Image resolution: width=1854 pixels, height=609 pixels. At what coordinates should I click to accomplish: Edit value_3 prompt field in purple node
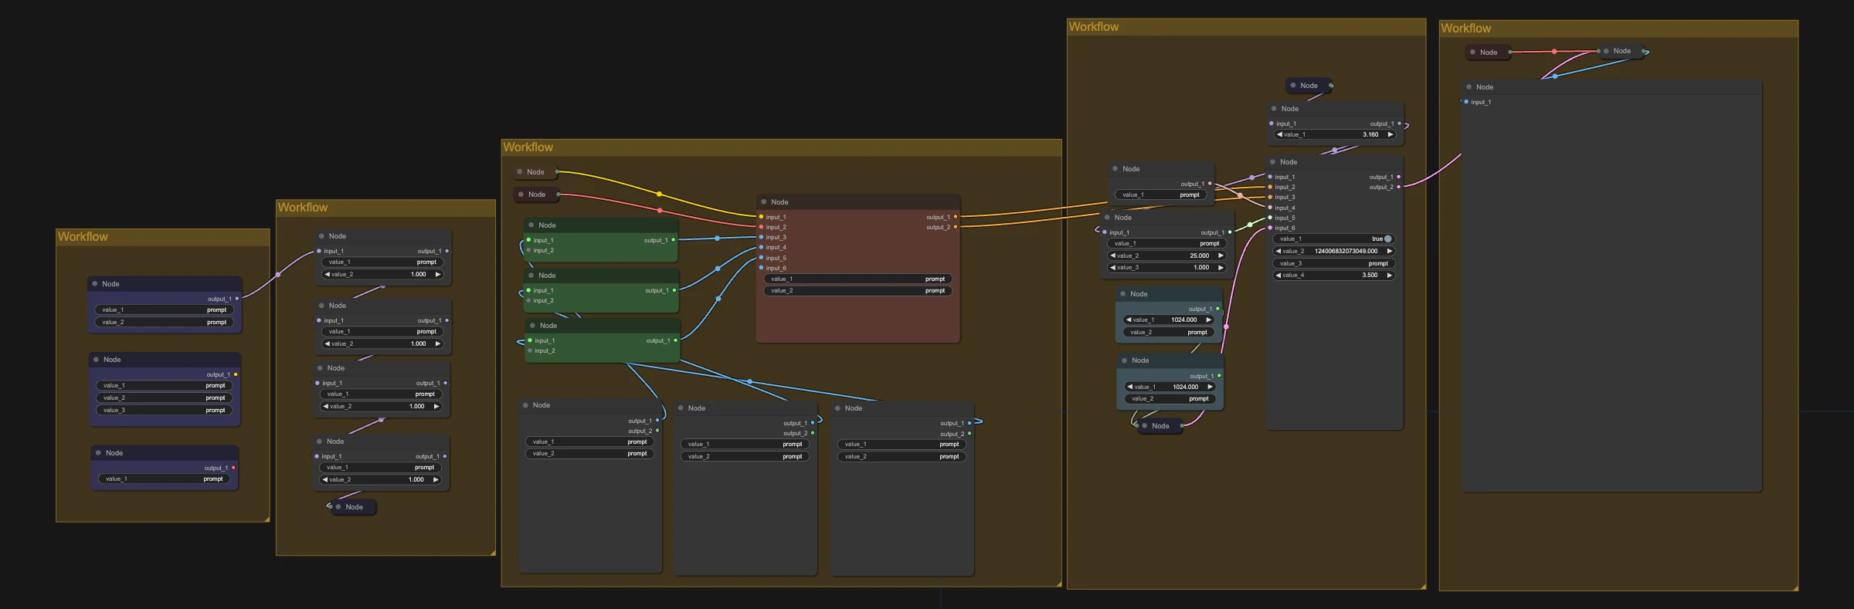(164, 410)
